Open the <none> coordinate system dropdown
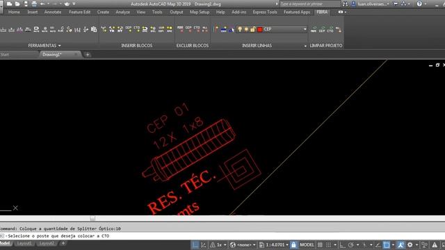 pyautogui.click(x=254, y=244)
